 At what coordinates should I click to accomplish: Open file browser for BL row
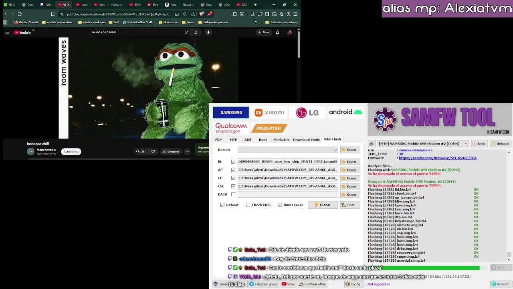[350, 162]
